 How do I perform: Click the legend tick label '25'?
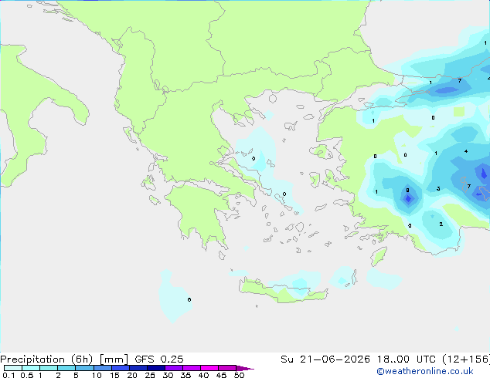tap(150, 375)
